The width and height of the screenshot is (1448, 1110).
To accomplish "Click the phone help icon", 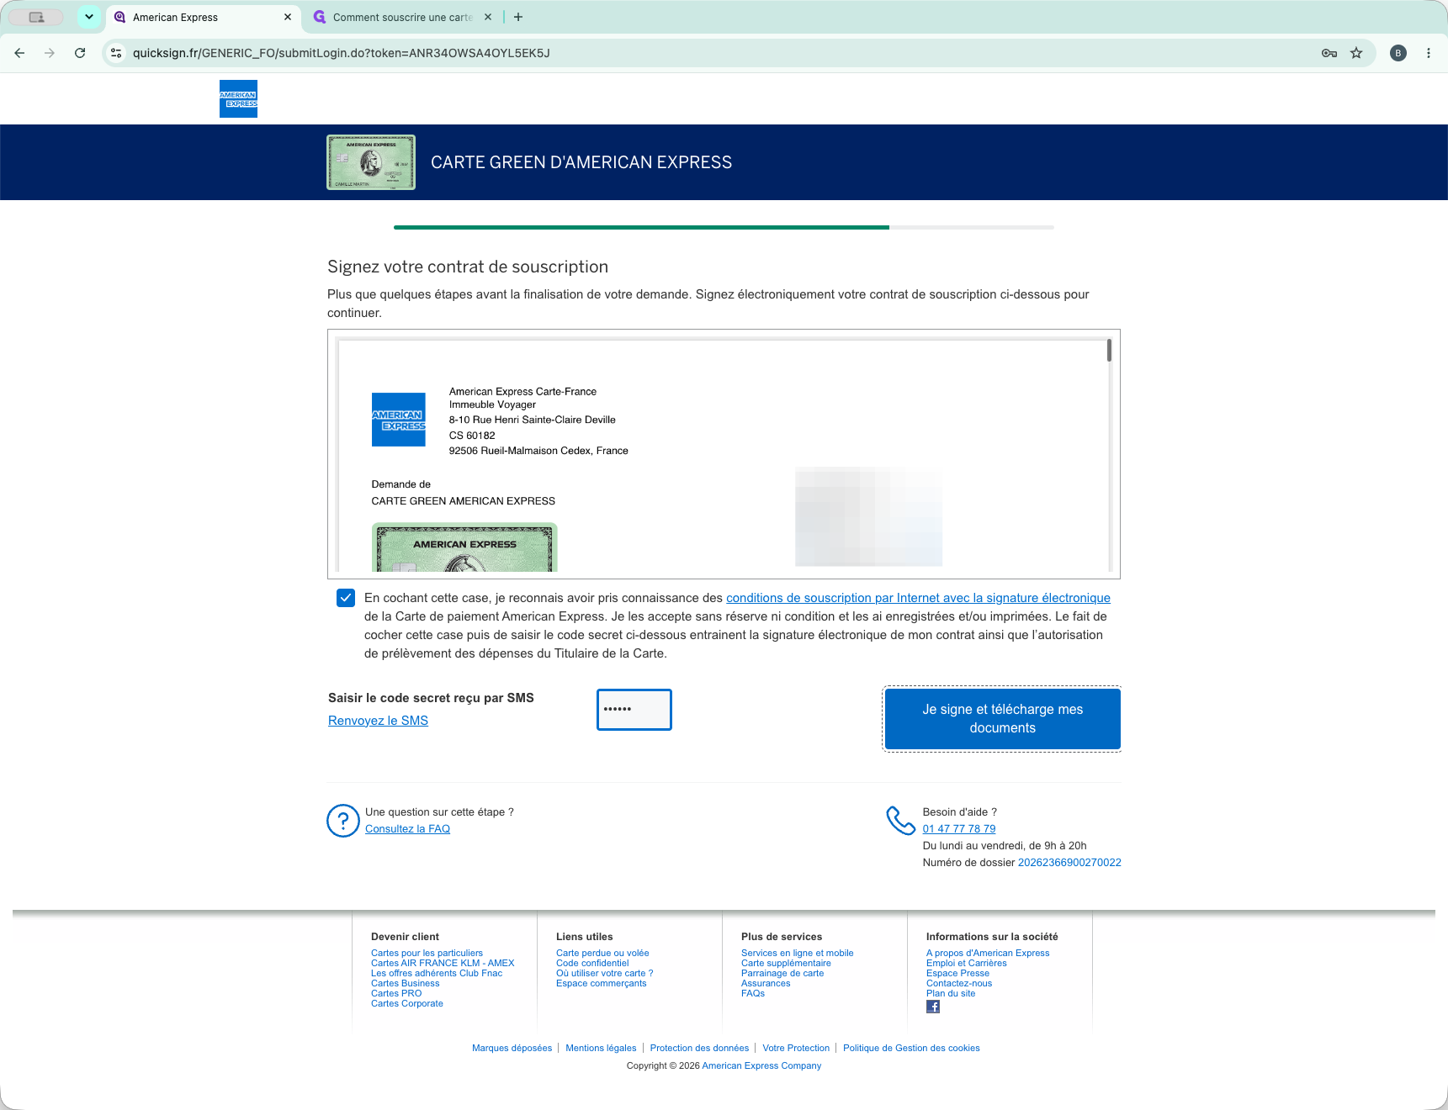I will pos(900,821).
